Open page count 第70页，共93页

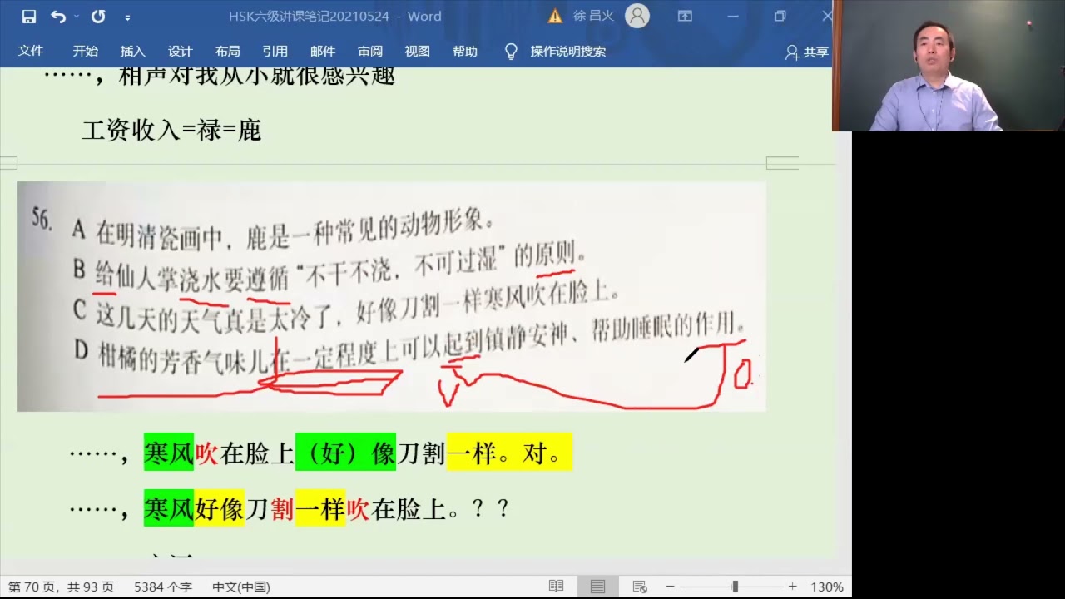[61, 587]
